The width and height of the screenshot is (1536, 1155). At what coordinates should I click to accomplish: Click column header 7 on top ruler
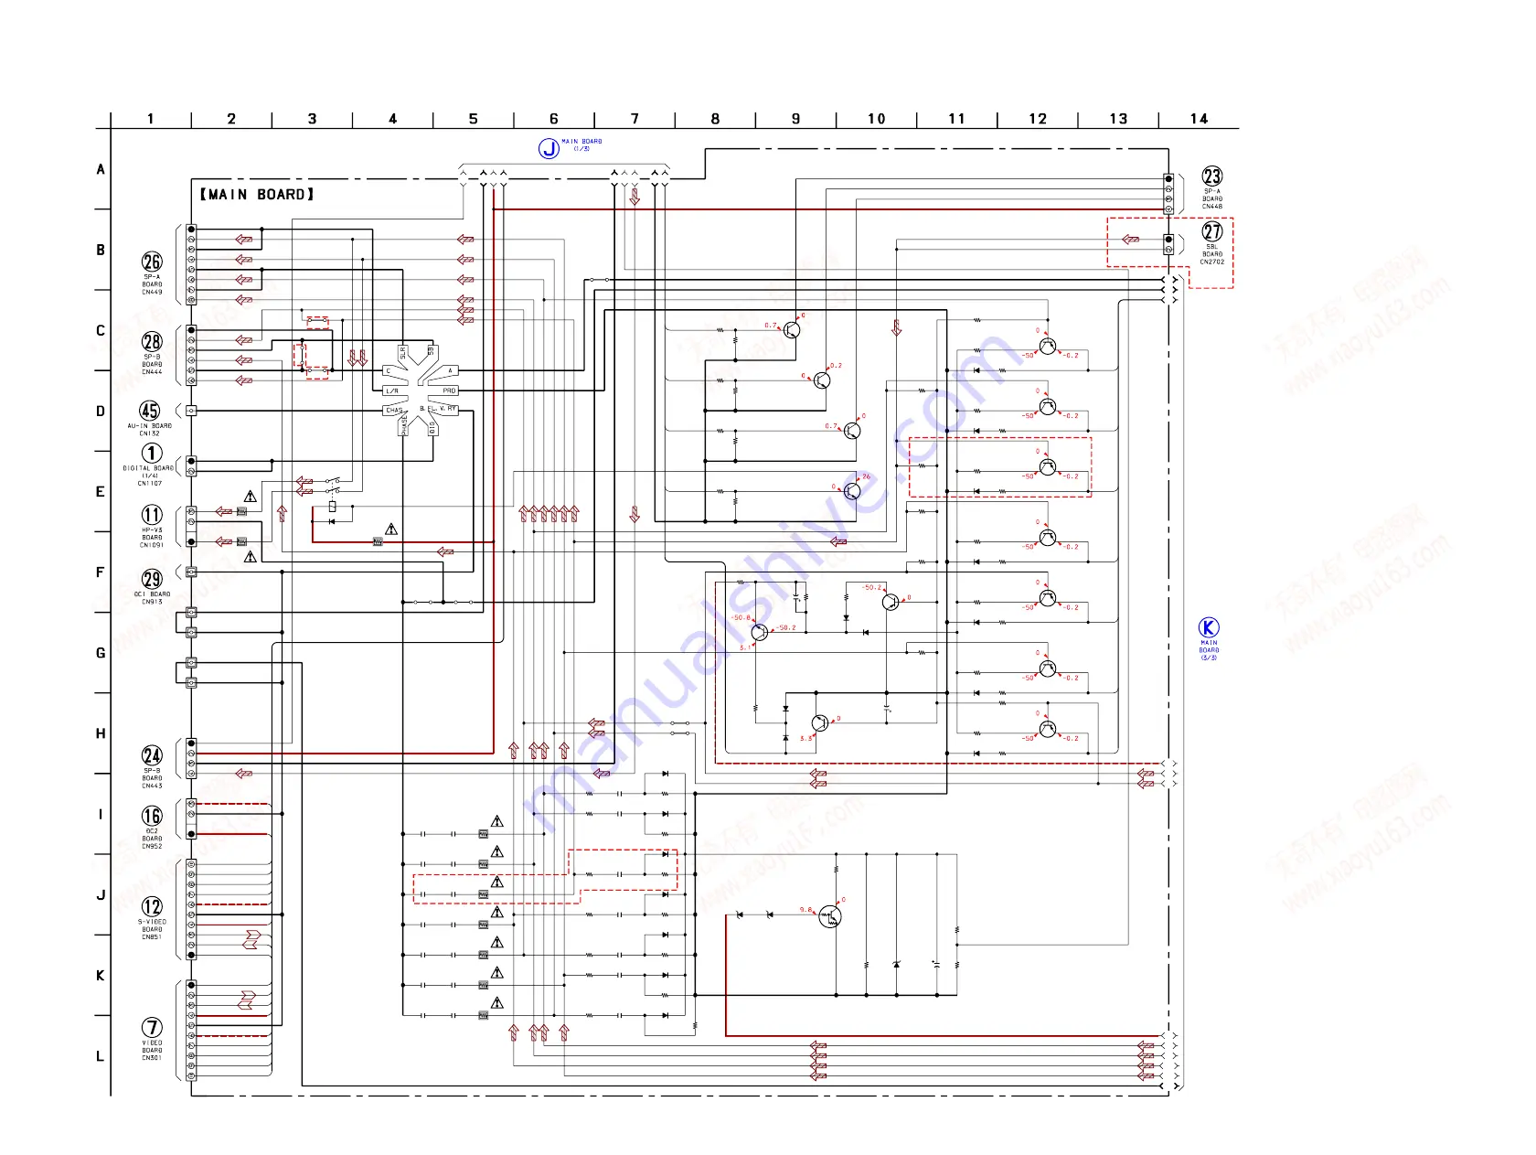point(635,119)
